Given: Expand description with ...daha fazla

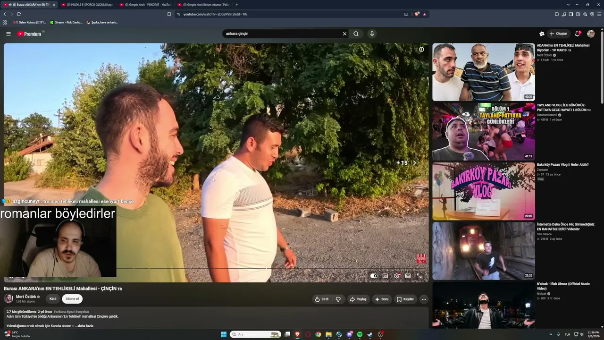Looking at the screenshot, I should coord(84,326).
